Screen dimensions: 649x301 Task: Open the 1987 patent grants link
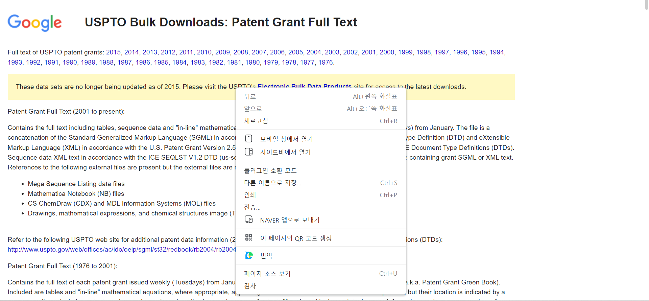124,62
